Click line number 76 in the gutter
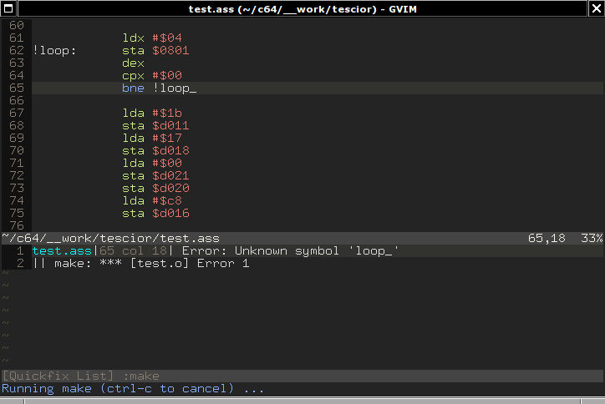Image resolution: width=605 pixels, height=404 pixels. (17, 226)
